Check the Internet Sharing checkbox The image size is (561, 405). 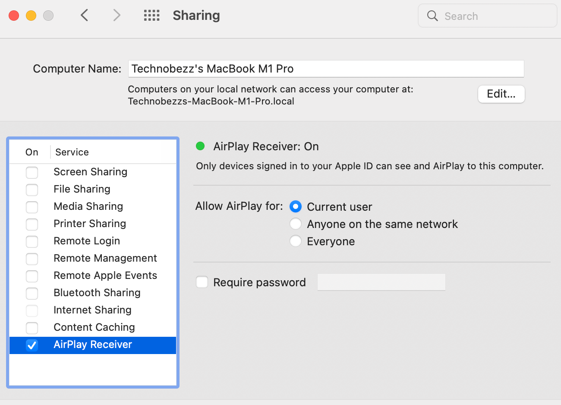tap(32, 310)
